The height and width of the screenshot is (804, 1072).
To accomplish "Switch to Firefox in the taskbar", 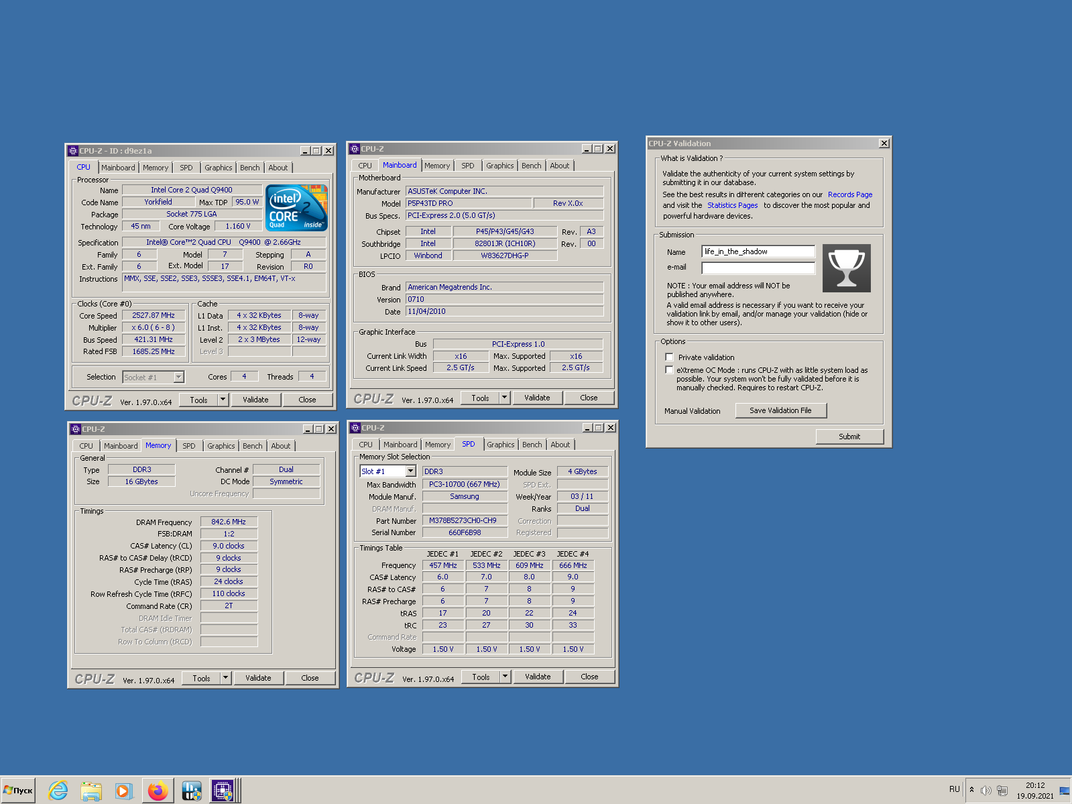I will coord(158,791).
